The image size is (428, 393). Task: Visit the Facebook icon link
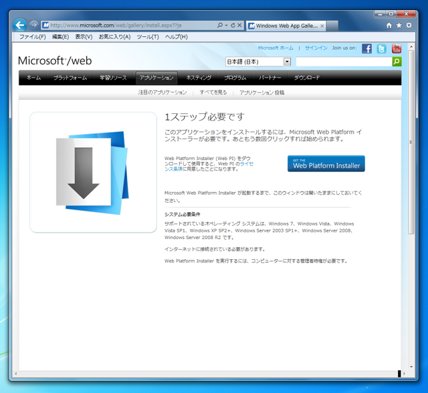pos(366,49)
